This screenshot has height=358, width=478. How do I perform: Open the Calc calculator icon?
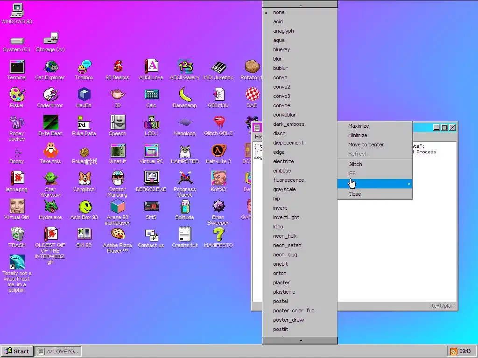(x=151, y=98)
